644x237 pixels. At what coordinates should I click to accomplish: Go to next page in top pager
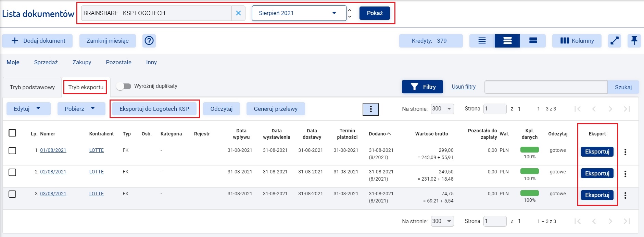pos(610,109)
